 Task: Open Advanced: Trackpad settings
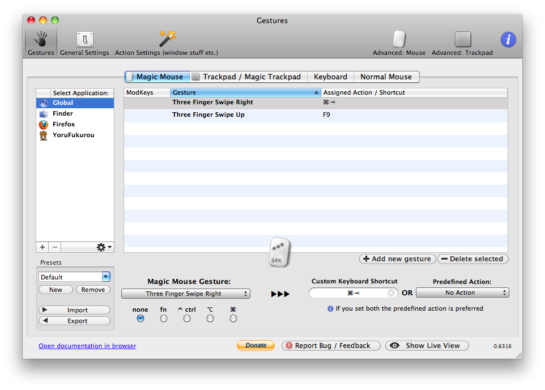462,43
